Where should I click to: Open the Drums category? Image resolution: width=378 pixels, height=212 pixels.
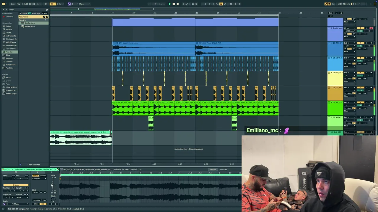[9, 33]
